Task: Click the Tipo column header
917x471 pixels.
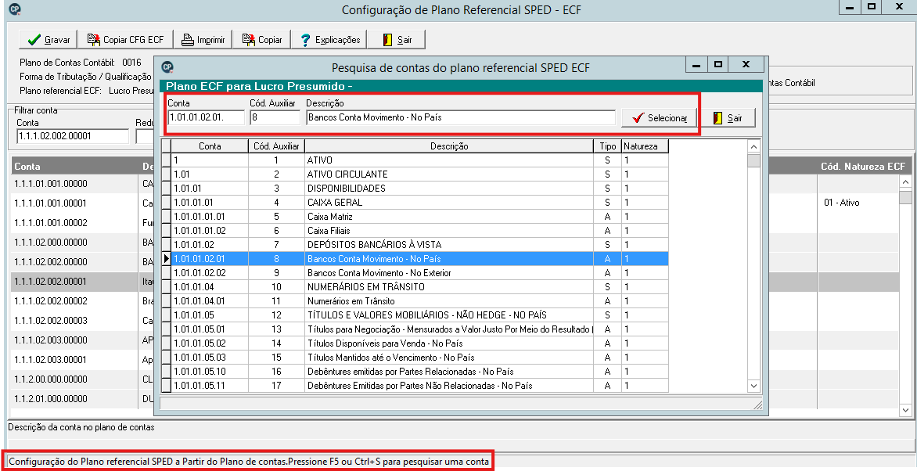Action: [x=608, y=146]
